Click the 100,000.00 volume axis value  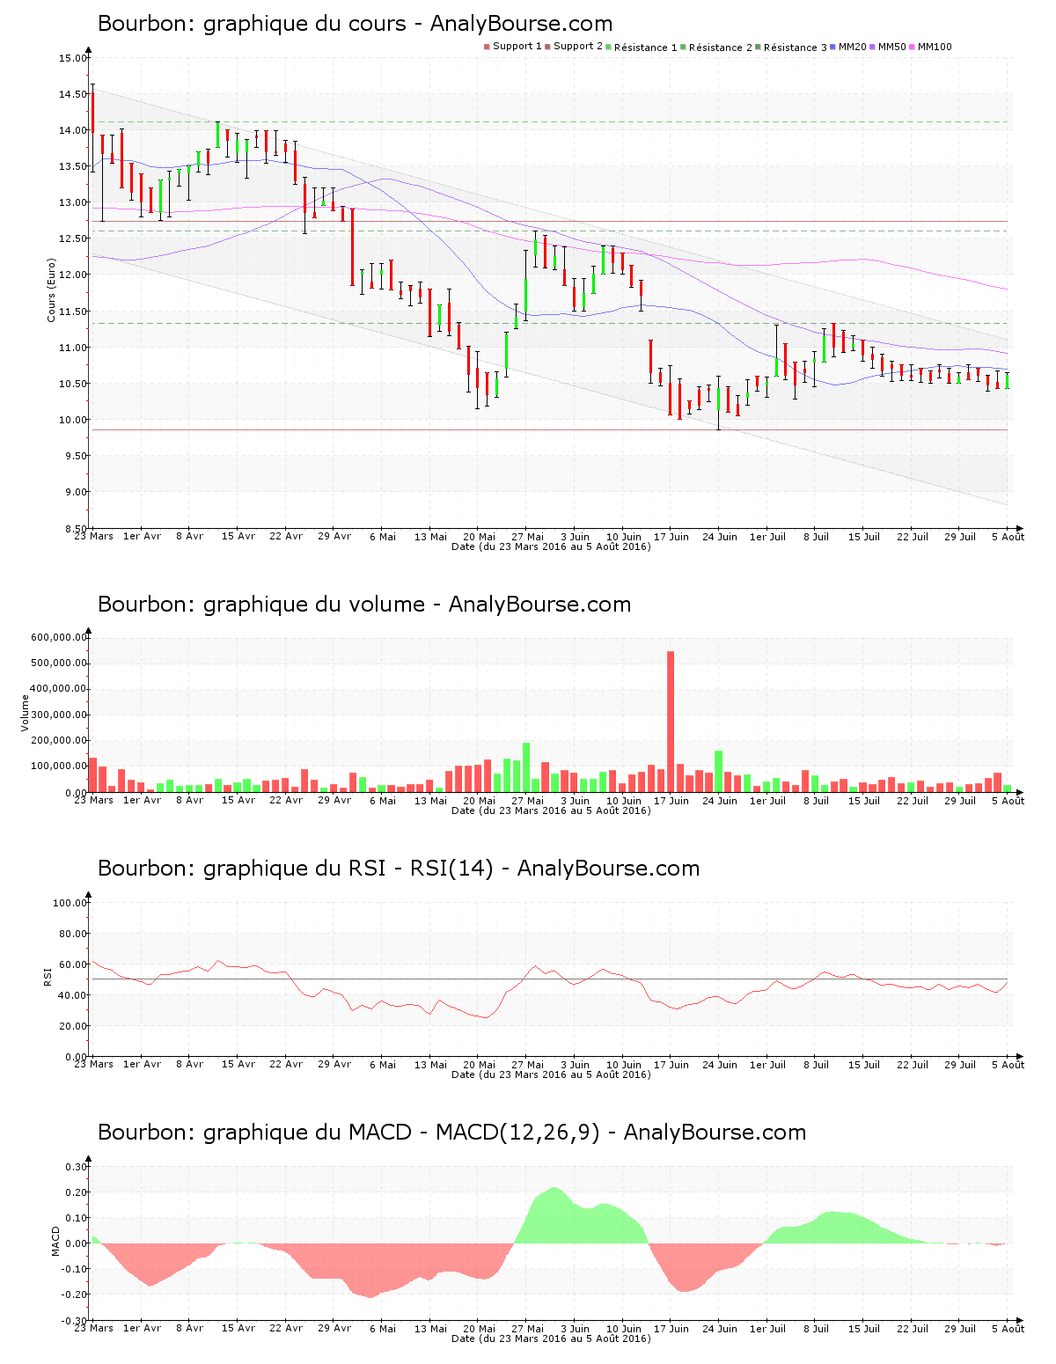59,766
